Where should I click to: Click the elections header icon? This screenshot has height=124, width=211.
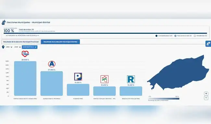[x=4, y=22]
